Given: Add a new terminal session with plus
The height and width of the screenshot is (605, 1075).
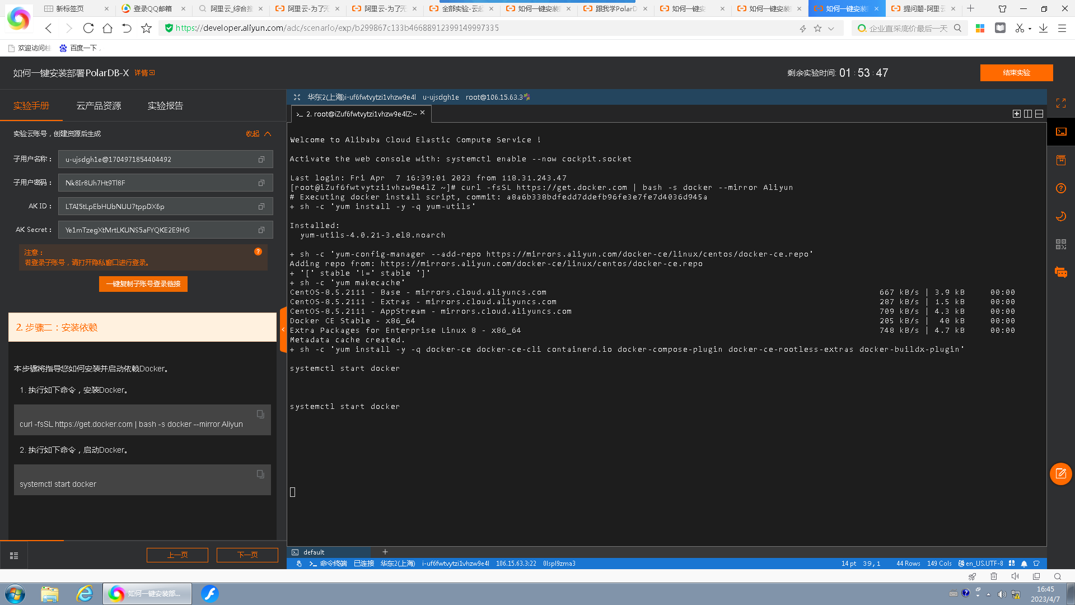Looking at the screenshot, I should pyautogui.click(x=385, y=552).
